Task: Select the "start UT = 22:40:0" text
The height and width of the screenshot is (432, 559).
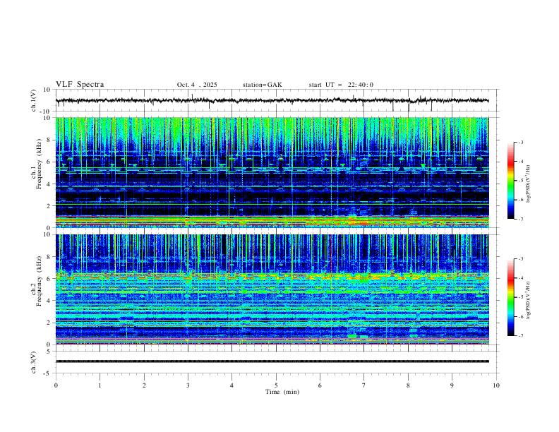Action: (x=341, y=85)
